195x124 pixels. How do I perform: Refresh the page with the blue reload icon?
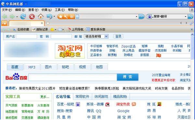[23, 16]
